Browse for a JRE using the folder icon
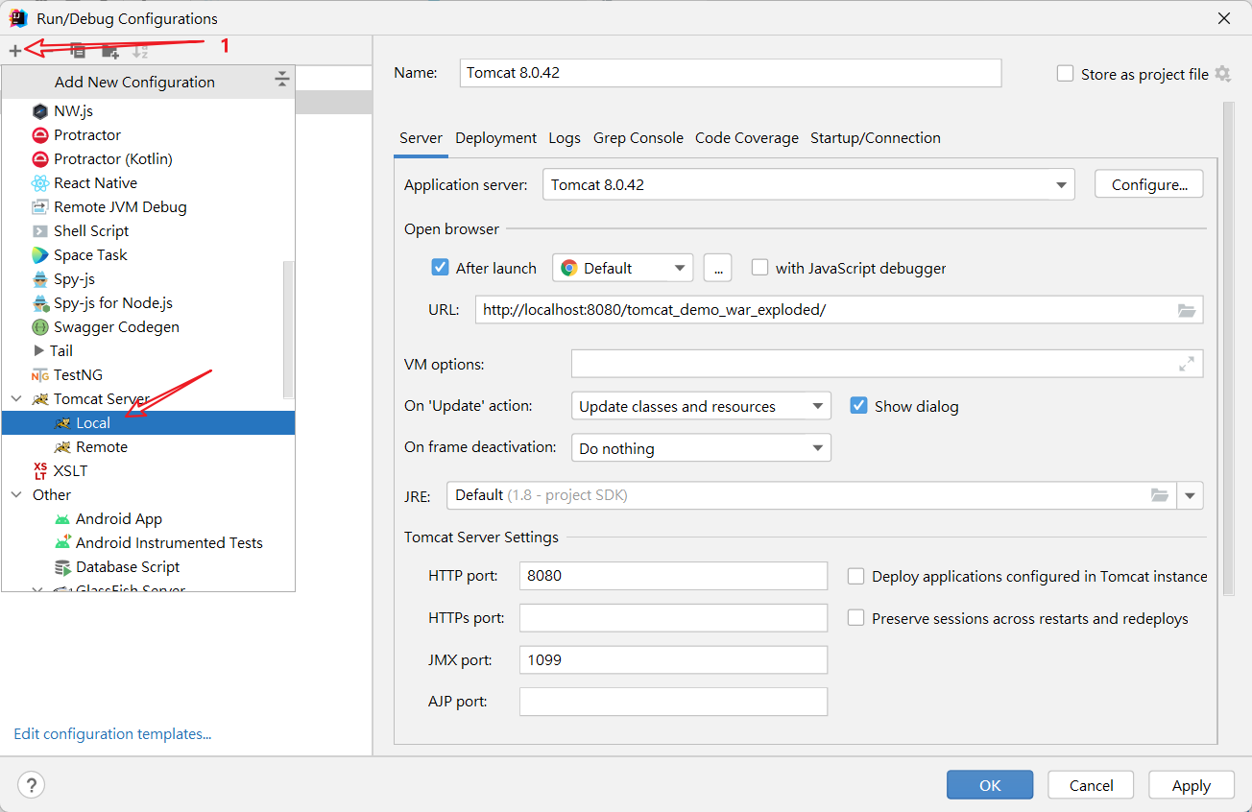 click(1161, 495)
